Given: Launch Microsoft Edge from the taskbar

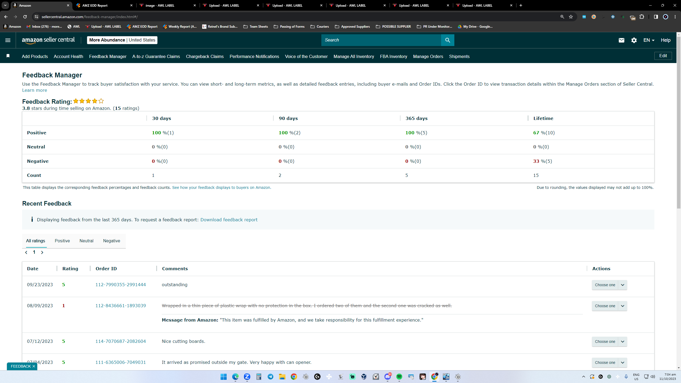Looking at the screenshot, I should click(235, 377).
